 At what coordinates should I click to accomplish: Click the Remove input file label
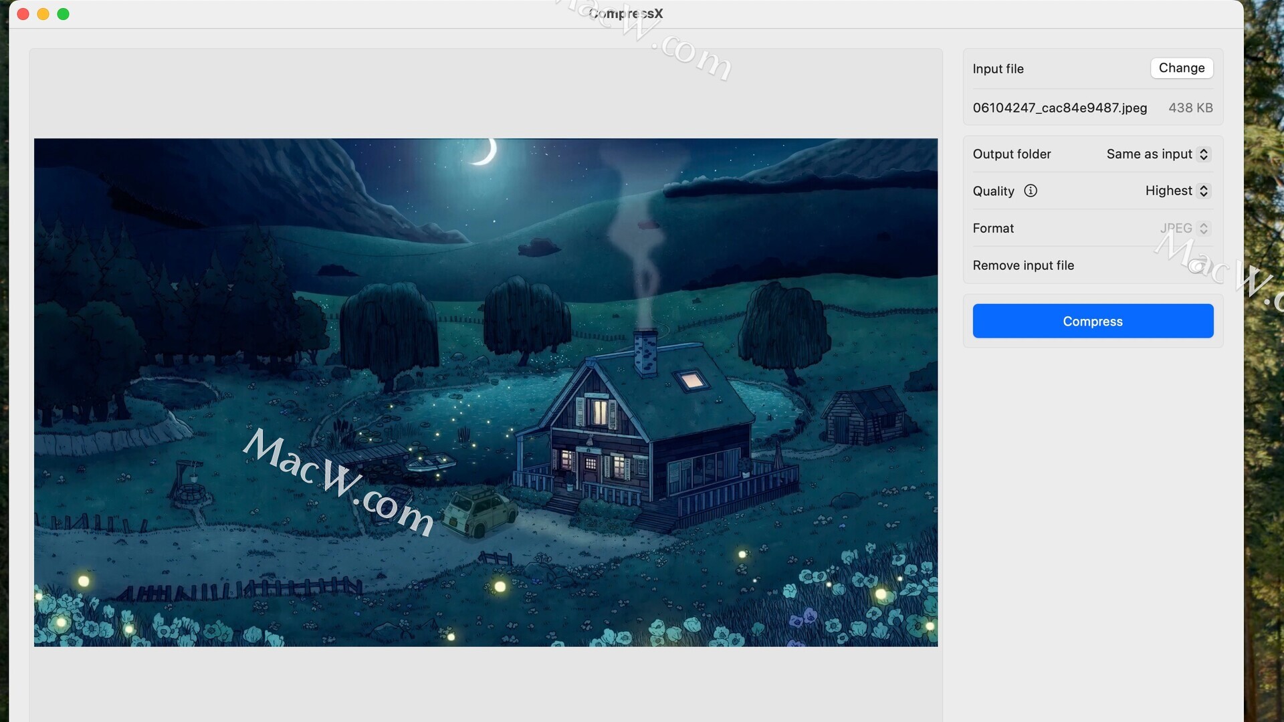(x=1023, y=265)
